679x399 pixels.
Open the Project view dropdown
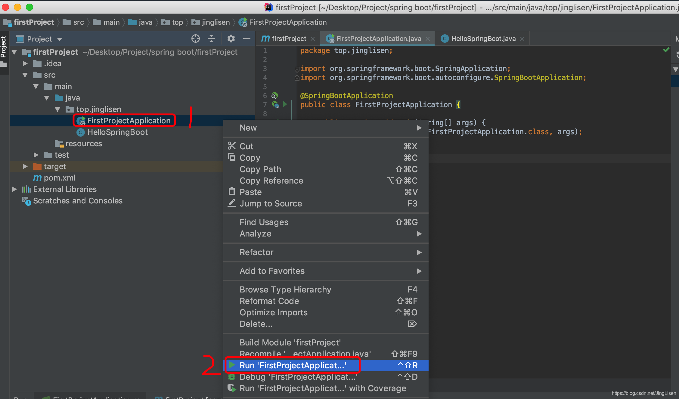click(60, 39)
